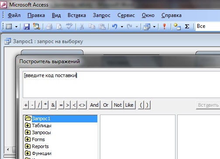This screenshot has height=159, width=220.
Task: Expand the Запросы folder
Action: (27, 132)
